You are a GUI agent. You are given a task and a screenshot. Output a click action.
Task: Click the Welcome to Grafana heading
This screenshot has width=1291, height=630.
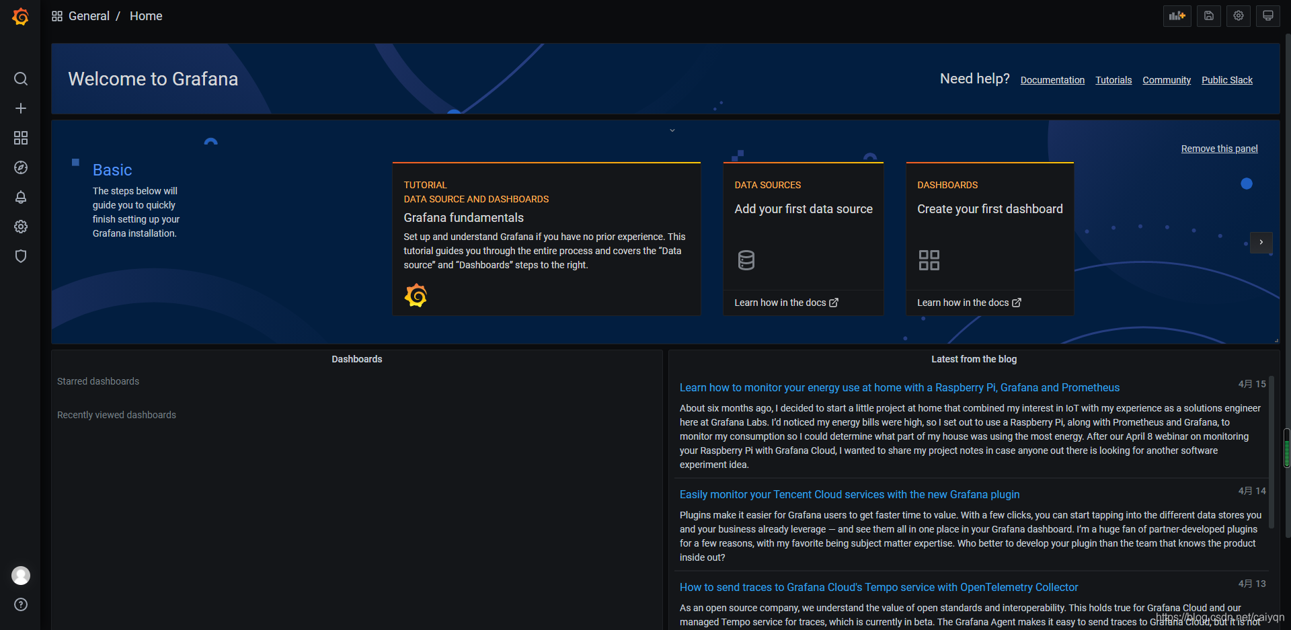point(153,79)
